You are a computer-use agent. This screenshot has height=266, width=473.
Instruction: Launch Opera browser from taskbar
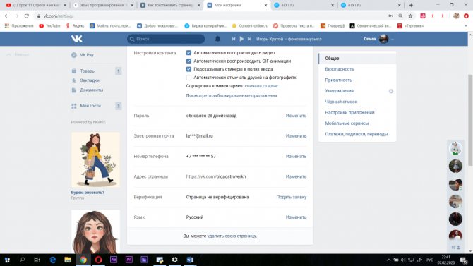[x=99, y=260]
